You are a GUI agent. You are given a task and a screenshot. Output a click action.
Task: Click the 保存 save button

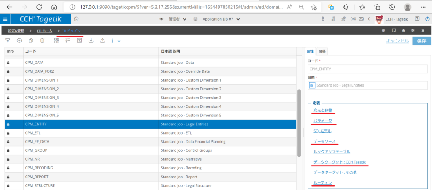tap(421, 41)
